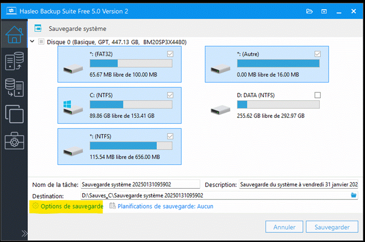Click the Autre partition usage bar
Image resolution: width=365 pixels, height=242 pixels.
point(278,63)
